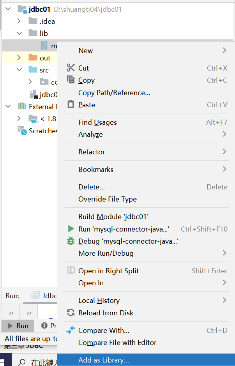
Task: Click the green Debug bug icon
Action: (x=71, y=241)
